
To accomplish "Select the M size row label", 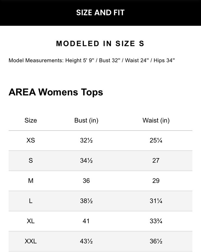I will pyautogui.click(x=31, y=181).
